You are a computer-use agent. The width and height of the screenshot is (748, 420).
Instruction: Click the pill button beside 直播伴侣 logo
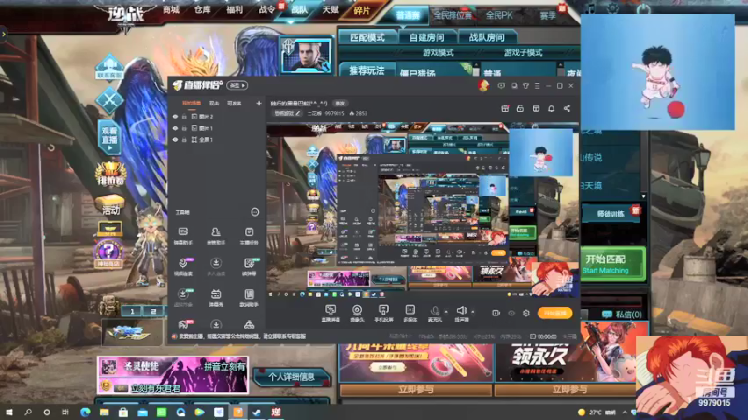[237, 85]
